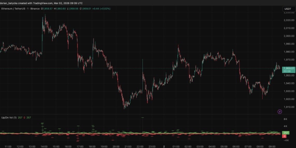Click the 1,970.00 price axis label
The width and height of the screenshot is (296, 148).
[x=289, y=60]
